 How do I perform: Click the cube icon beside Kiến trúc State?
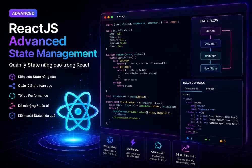tap(12, 77)
